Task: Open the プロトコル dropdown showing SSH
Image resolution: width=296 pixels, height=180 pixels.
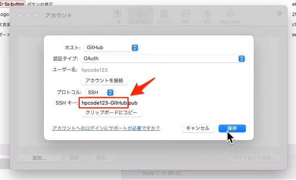Action: click(99, 93)
